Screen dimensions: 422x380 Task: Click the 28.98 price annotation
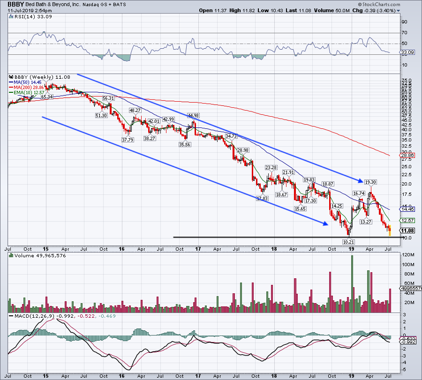[x=243, y=150]
